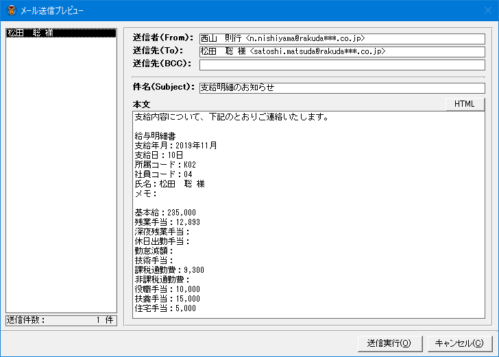499x357 pixels.
Task: Click the 課税通勤費：9,300 line
Action: click(169, 270)
